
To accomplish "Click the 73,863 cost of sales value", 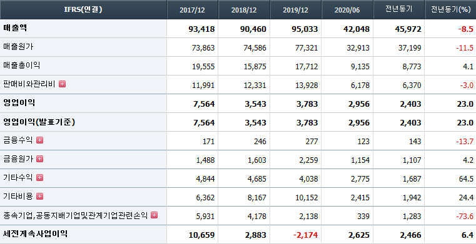I will (203, 48).
